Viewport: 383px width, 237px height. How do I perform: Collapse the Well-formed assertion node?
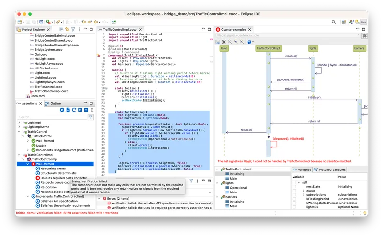27,164
